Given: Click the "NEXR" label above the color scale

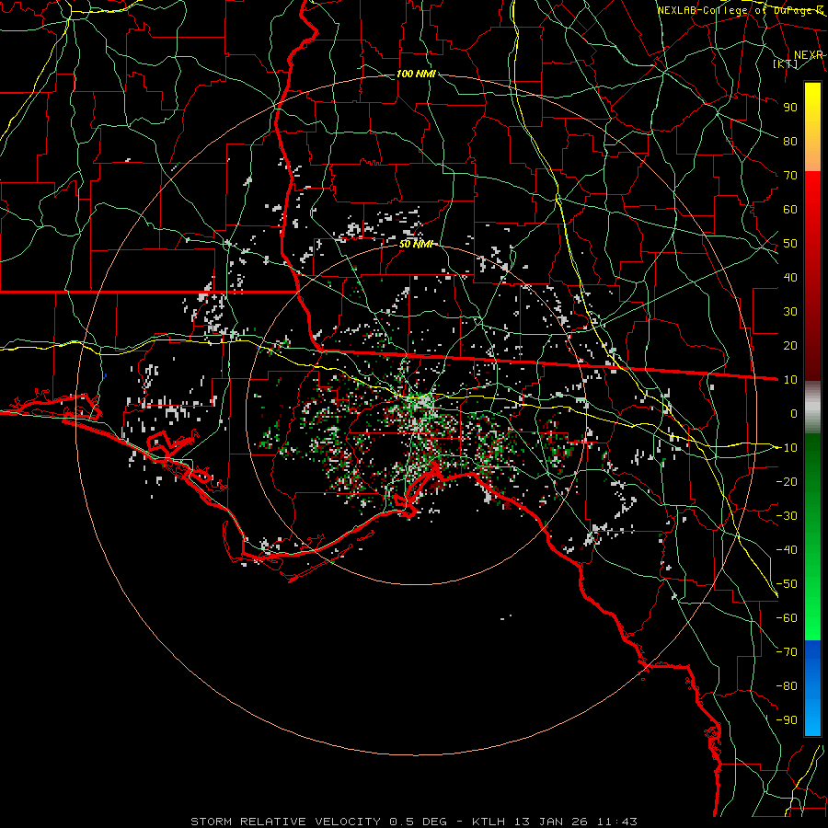Looking at the screenshot, I should [x=808, y=55].
